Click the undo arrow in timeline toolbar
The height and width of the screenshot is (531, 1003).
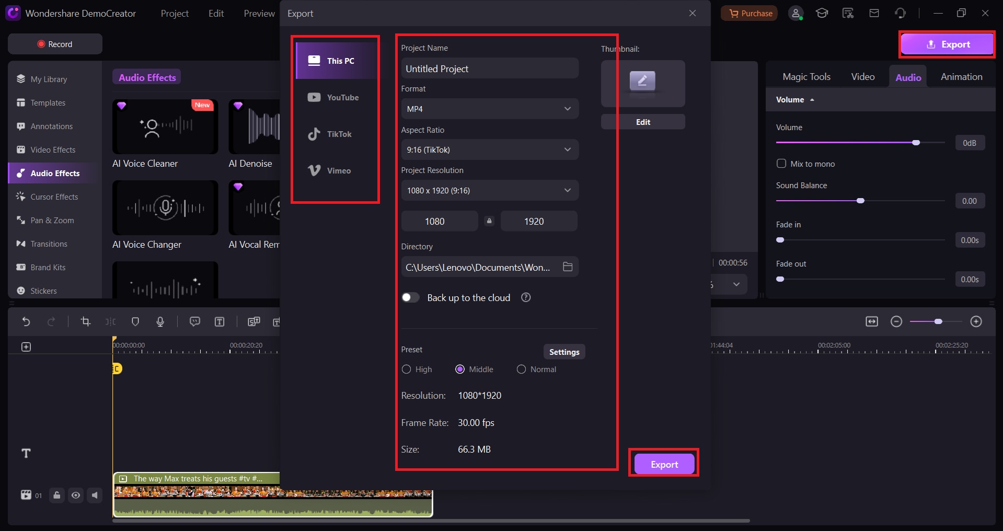pos(26,321)
